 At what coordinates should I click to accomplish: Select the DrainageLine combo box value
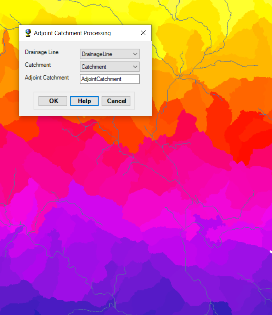pos(105,54)
